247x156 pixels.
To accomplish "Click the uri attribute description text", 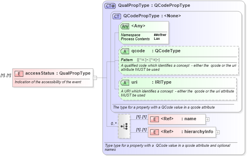I will click(x=177, y=93).
